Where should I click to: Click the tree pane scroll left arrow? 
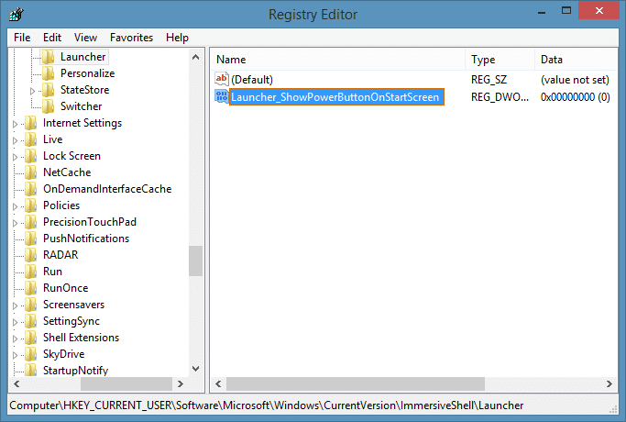(x=16, y=383)
